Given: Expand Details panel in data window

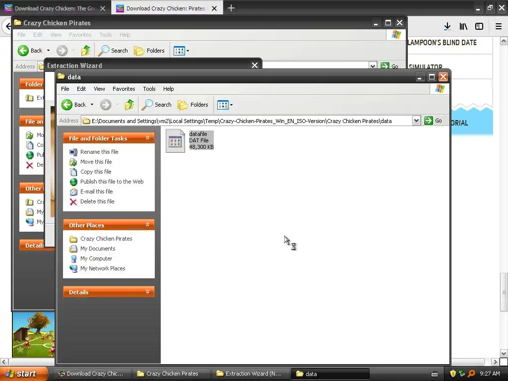Looking at the screenshot, I should [147, 292].
